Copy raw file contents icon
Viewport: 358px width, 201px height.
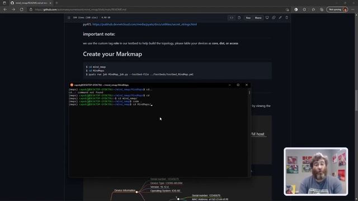point(274,17)
